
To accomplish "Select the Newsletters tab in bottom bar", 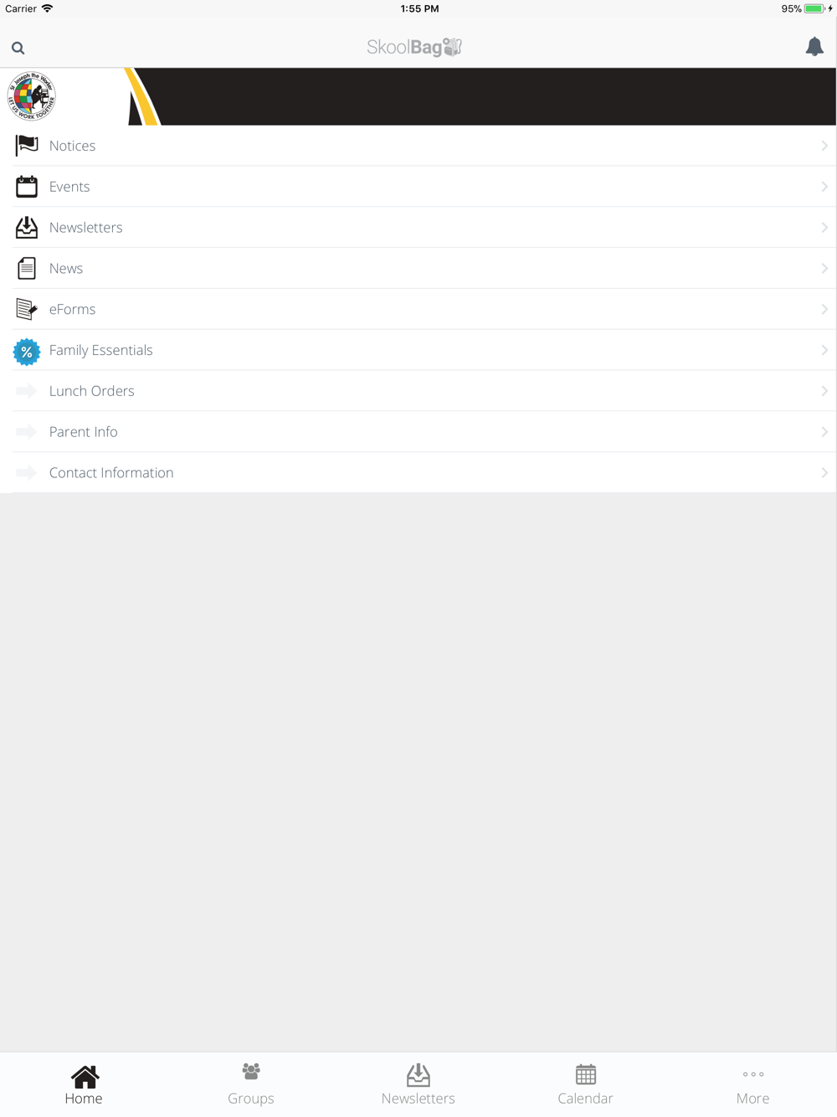I will [x=418, y=1084].
